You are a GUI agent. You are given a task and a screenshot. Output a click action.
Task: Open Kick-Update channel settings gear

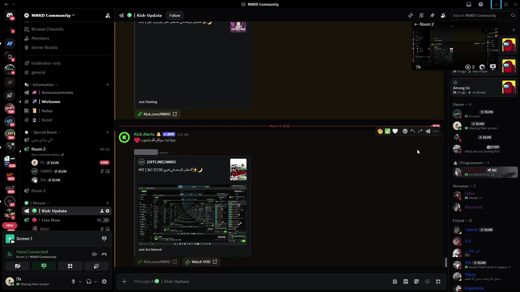pyautogui.click(x=107, y=211)
